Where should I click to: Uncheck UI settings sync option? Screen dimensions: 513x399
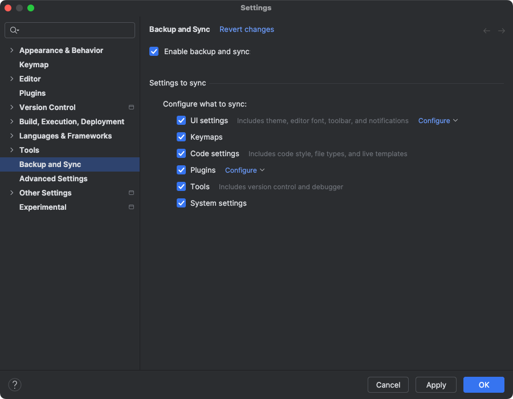tap(181, 120)
